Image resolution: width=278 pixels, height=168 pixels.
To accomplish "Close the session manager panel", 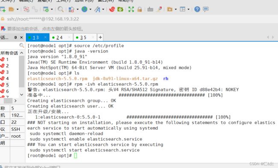I will (x=21, y=38).
